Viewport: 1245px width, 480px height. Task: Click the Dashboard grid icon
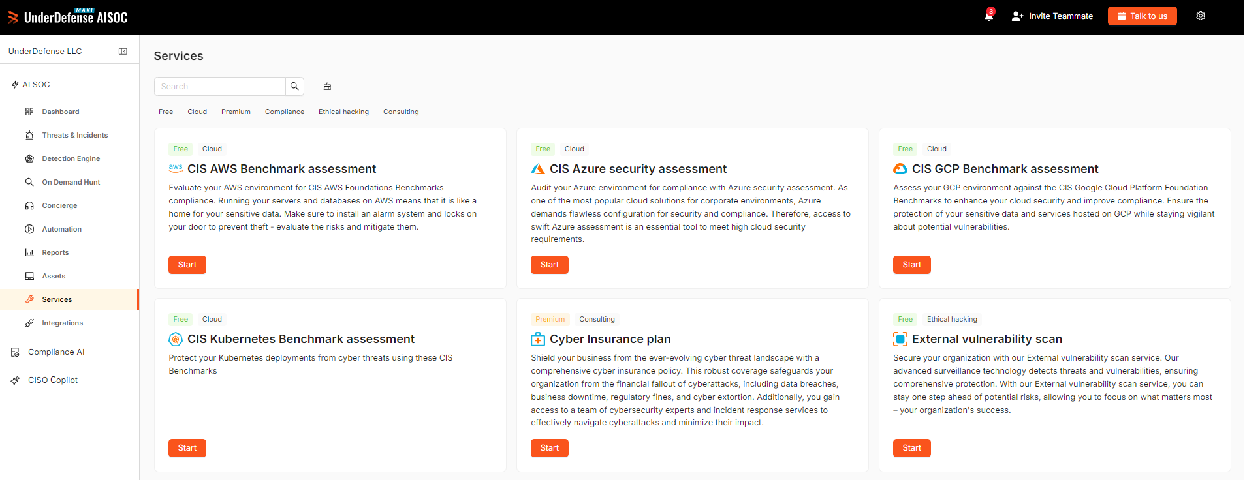pos(29,112)
